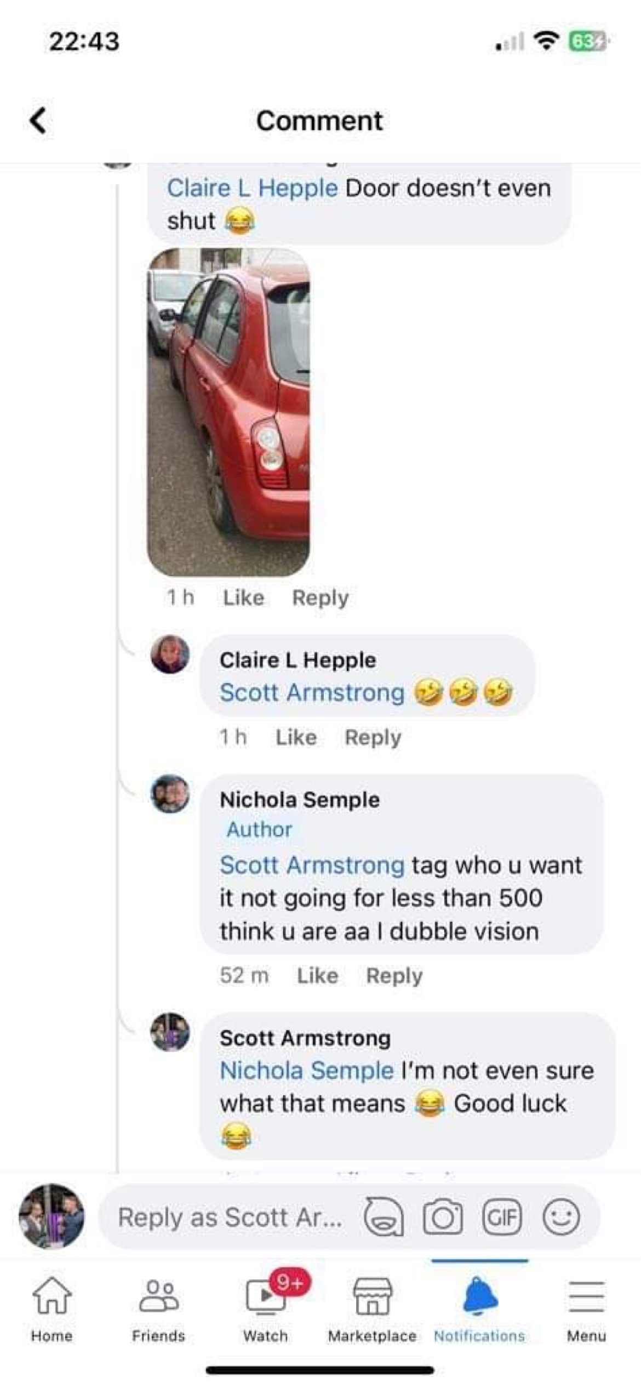
Task: Open the Scott Armstrong mention in Nichola's comment
Action: pos(312,865)
